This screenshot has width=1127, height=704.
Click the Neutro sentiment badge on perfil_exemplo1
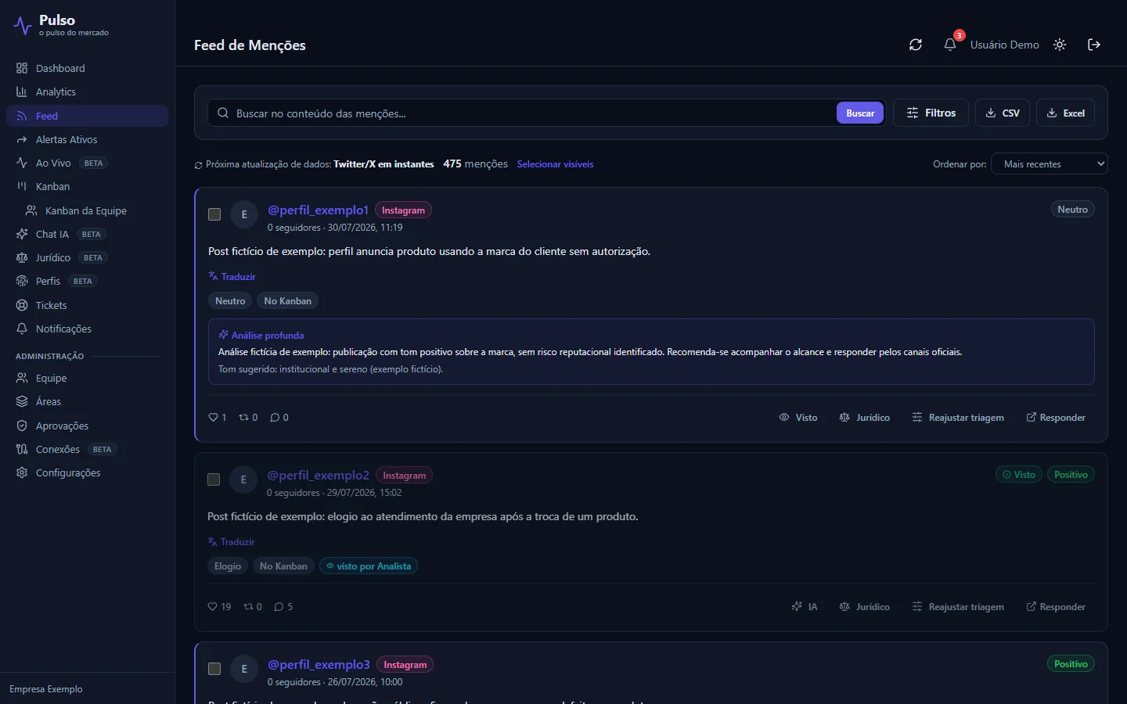(1072, 210)
